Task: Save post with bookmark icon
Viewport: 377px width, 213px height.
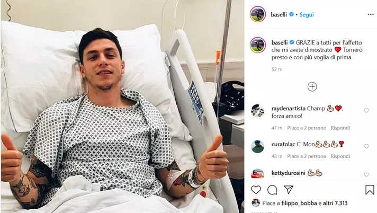Action: [x=370, y=190]
